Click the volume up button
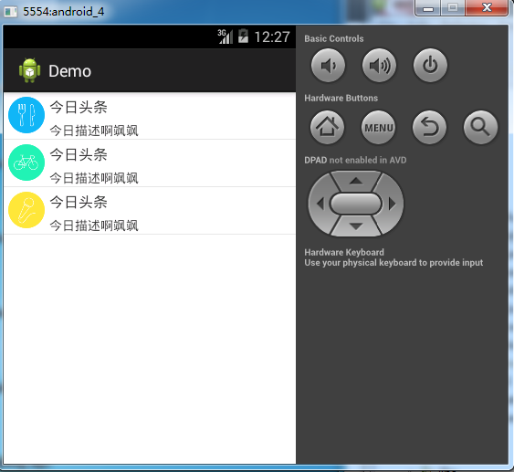Viewport: 514px width, 472px height. (x=379, y=66)
